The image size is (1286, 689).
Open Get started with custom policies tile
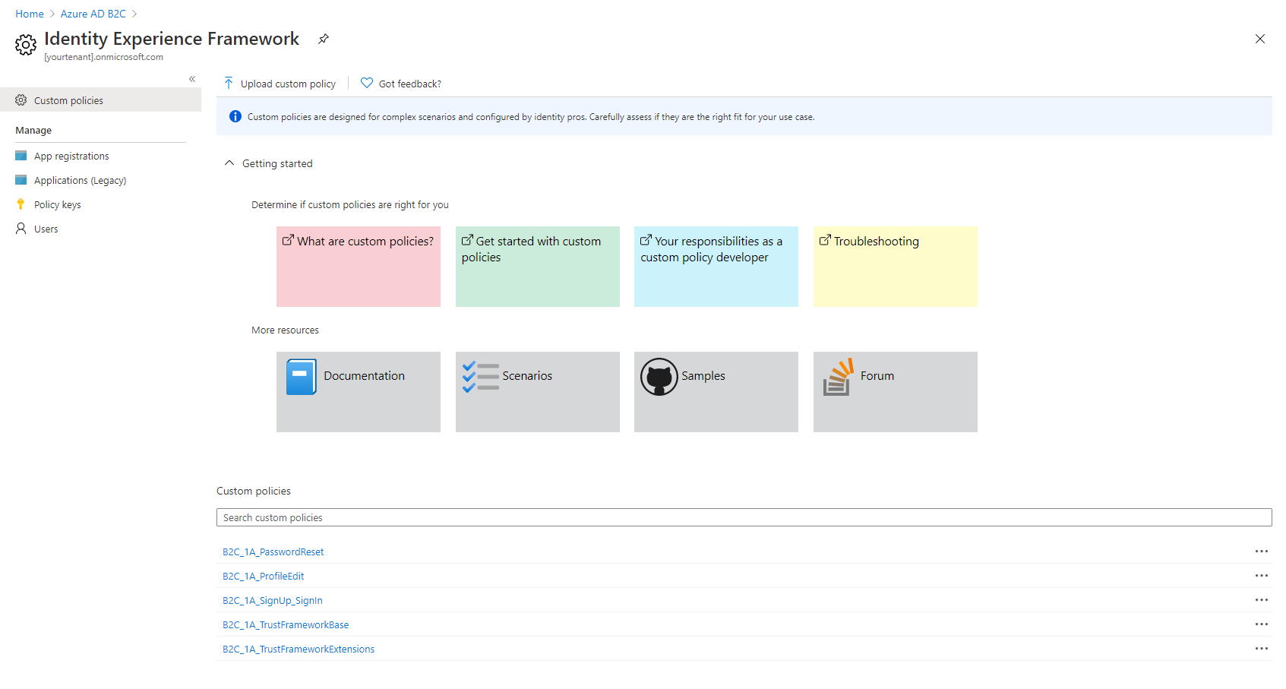[x=538, y=267]
